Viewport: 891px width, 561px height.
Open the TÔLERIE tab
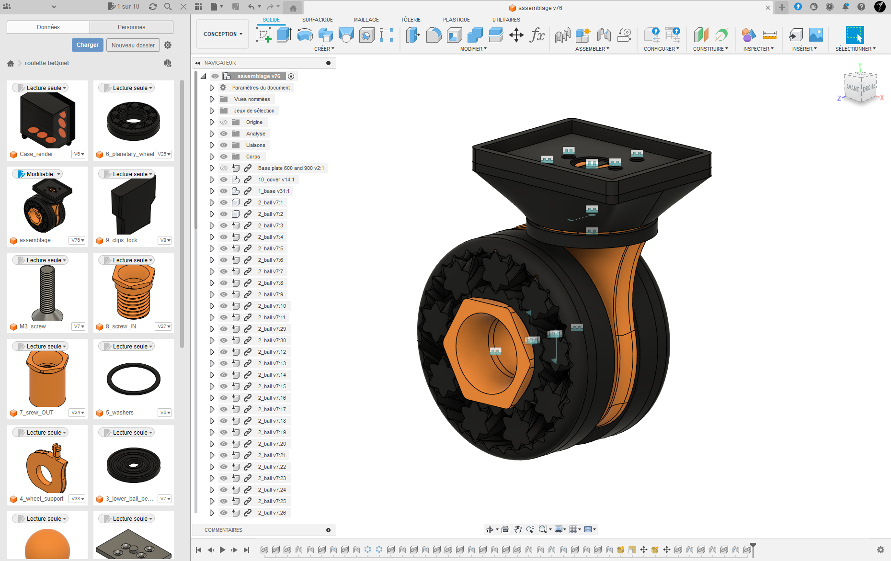(410, 20)
